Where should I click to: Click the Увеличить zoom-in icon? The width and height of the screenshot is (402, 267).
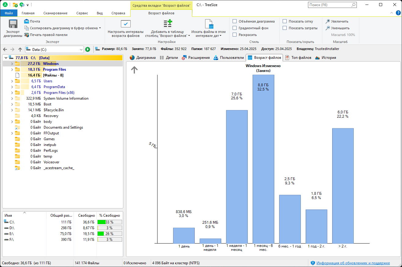[328, 21]
